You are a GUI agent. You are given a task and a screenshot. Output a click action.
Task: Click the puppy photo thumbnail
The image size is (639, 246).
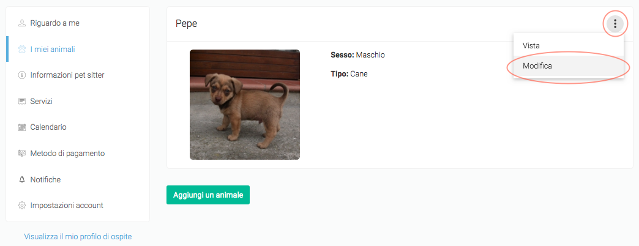coord(245,105)
